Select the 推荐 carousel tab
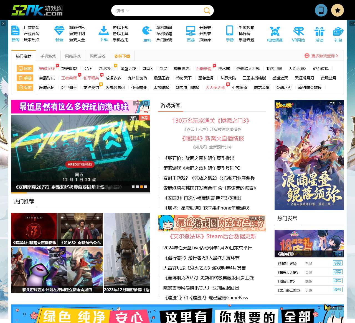The width and height of the screenshot is (355, 323). 144,118
